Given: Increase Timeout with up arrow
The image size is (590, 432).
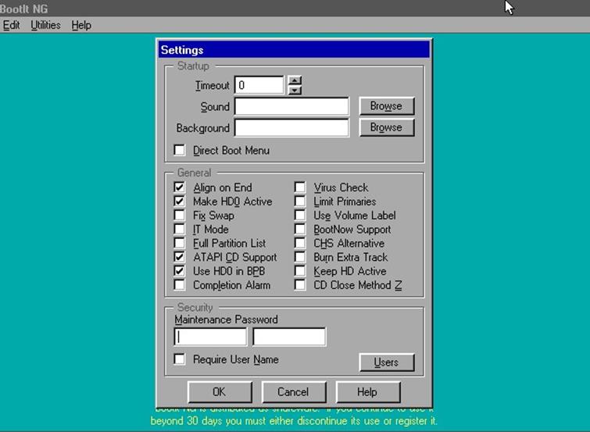Looking at the screenshot, I should (x=295, y=80).
